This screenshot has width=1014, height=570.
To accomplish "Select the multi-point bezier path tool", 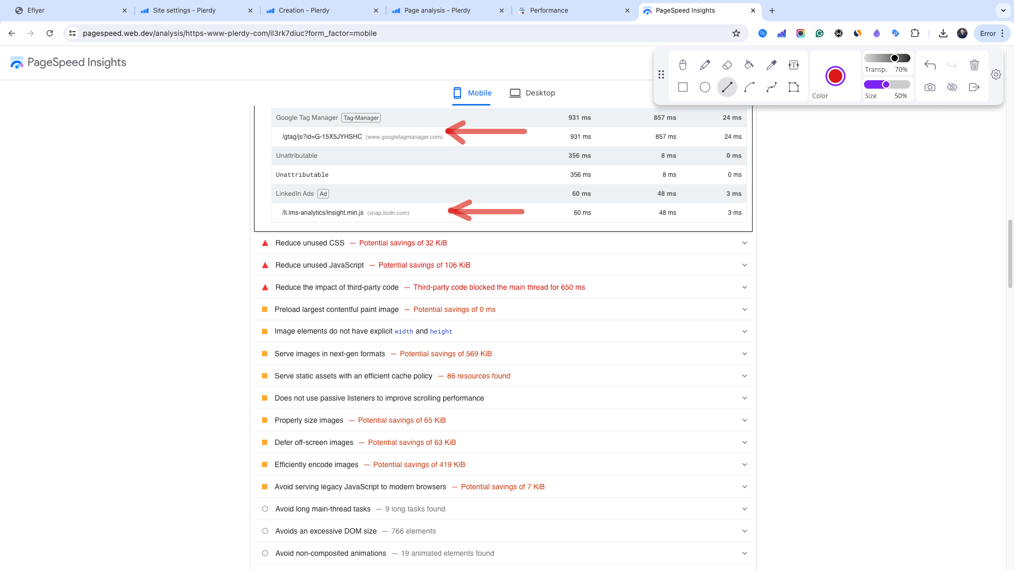I will (x=772, y=87).
